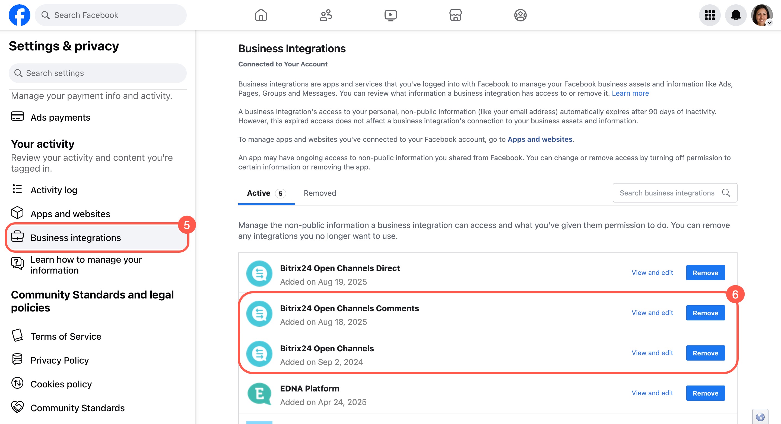781x424 pixels.
Task: View and edit EDNA Platform integration
Action: click(x=652, y=393)
